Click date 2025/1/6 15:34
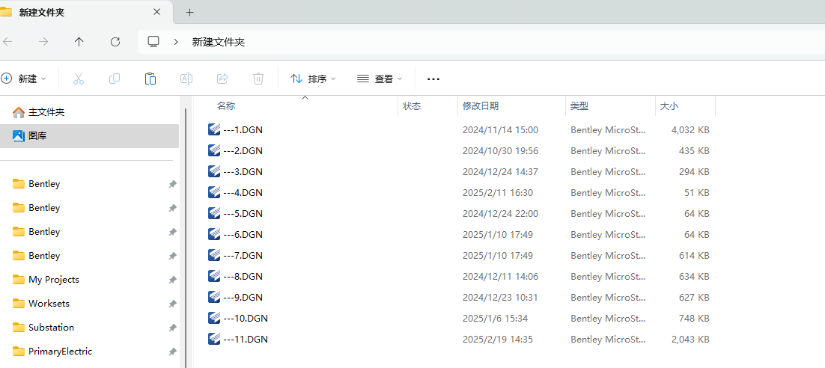825x368 pixels. coord(495,319)
